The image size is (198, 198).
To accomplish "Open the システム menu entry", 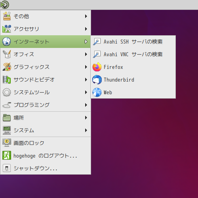I will click(x=46, y=130).
